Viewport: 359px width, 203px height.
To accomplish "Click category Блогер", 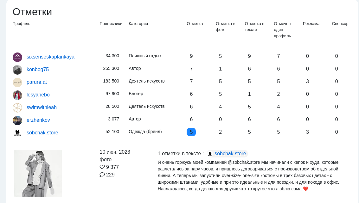I will tap(136, 94).
